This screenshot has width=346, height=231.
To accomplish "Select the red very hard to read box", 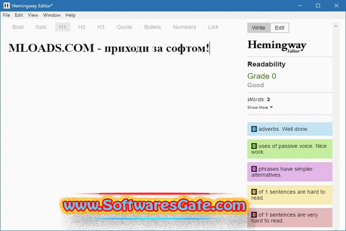I will [290, 218].
